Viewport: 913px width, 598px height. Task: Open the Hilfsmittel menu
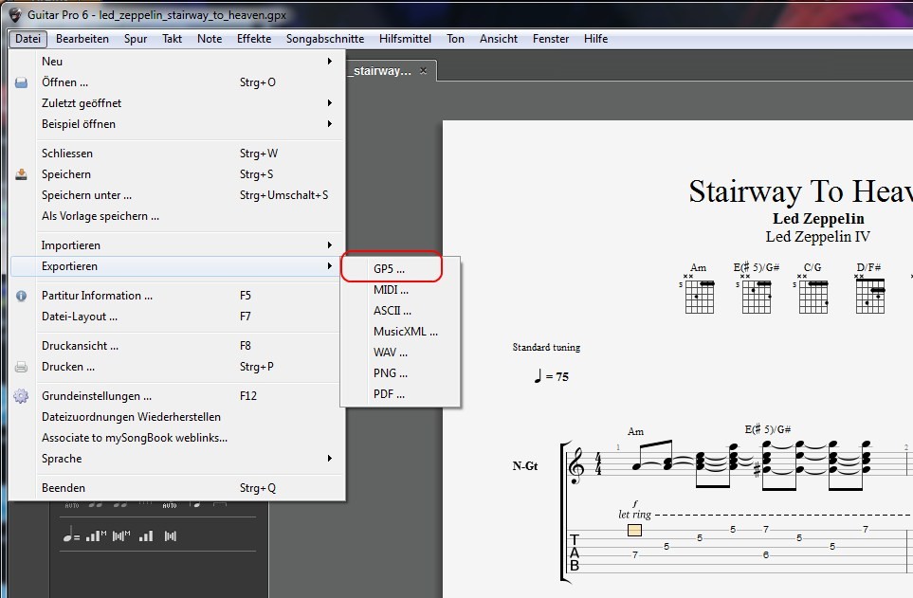click(x=405, y=39)
